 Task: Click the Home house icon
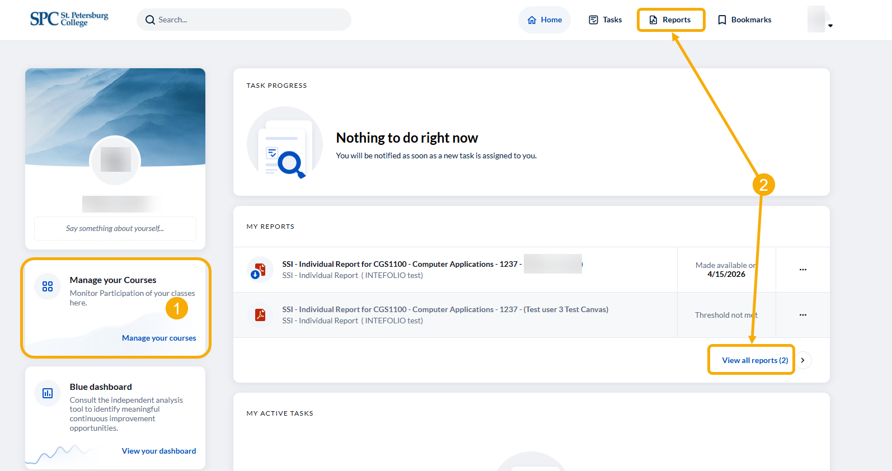[532, 20]
